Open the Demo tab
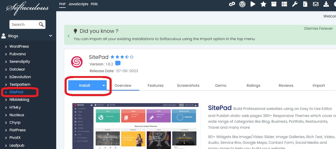 click(221, 85)
